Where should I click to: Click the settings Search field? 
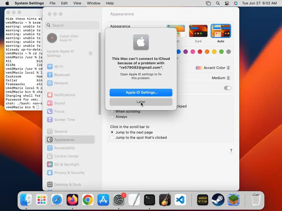click(72, 25)
